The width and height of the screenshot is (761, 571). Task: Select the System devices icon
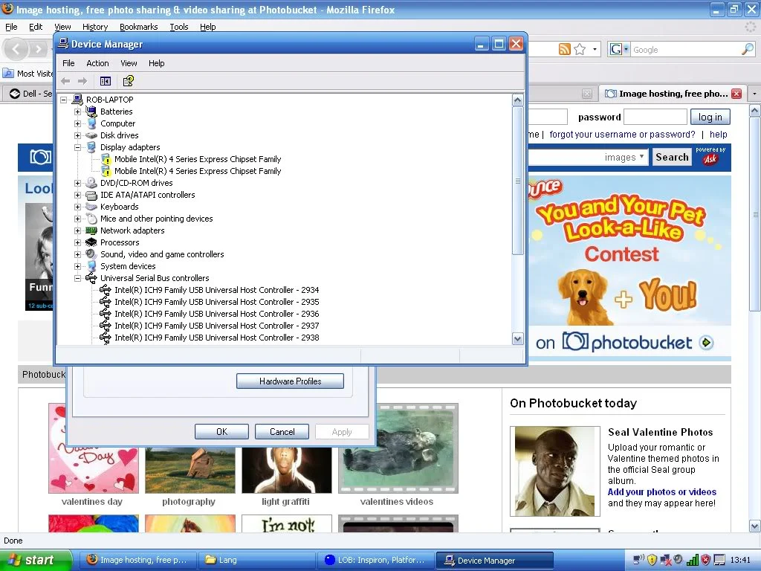pyautogui.click(x=91, y=266)
